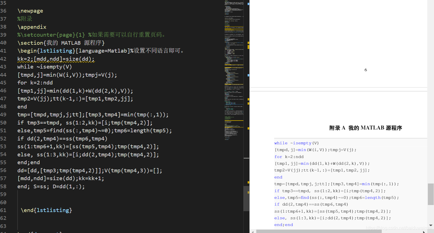Click the [tmp1,jj]=min line in the PDF preview

pyautogui.click(x=322, y=163)
